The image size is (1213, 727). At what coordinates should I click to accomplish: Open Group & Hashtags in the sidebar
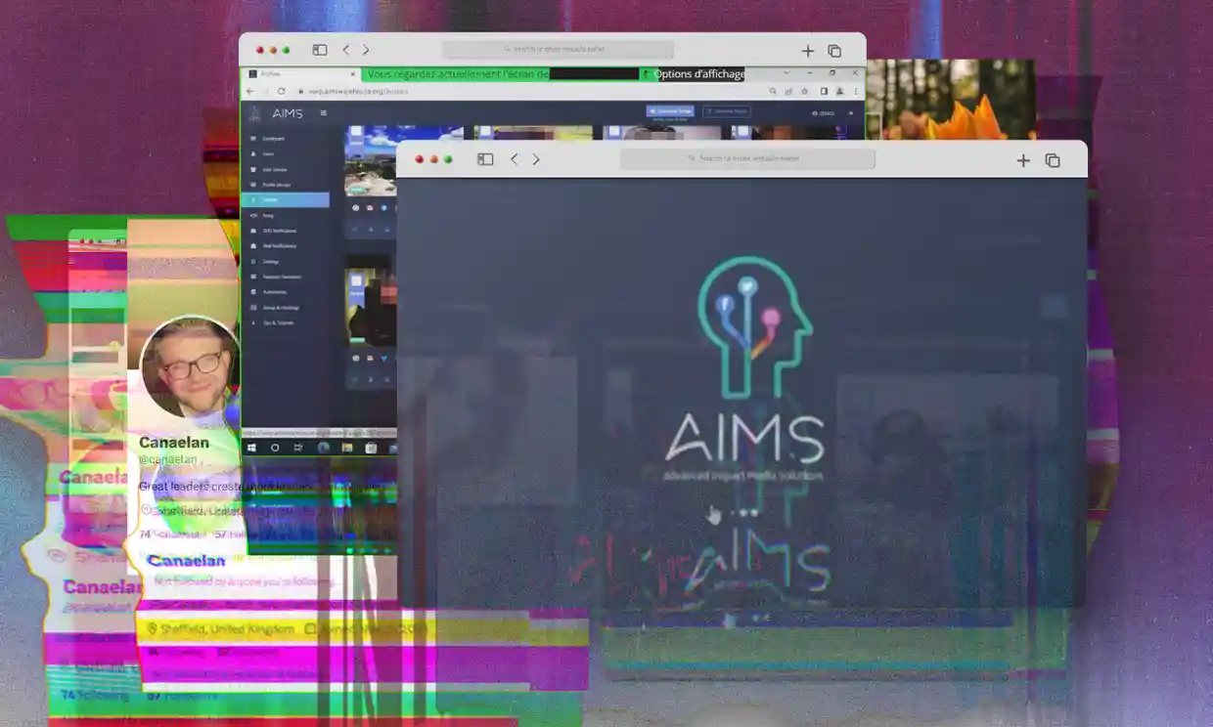281,307
